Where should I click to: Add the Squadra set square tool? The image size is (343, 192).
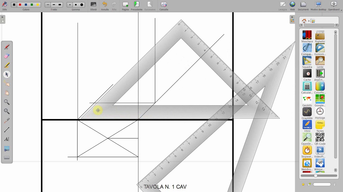[307, 62]
